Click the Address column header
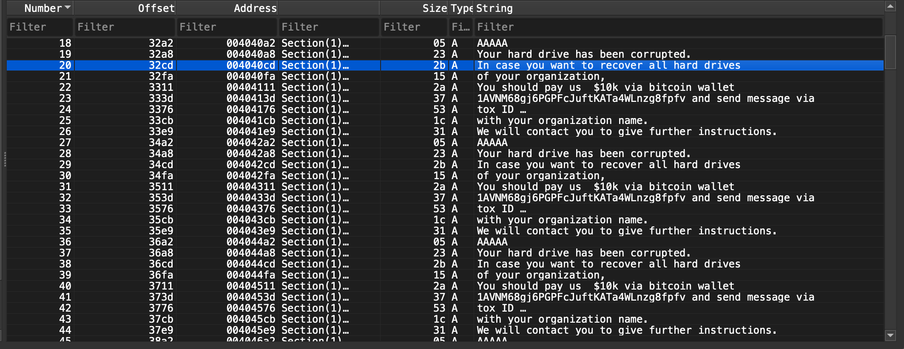904x349 pixels. (227, 8)
